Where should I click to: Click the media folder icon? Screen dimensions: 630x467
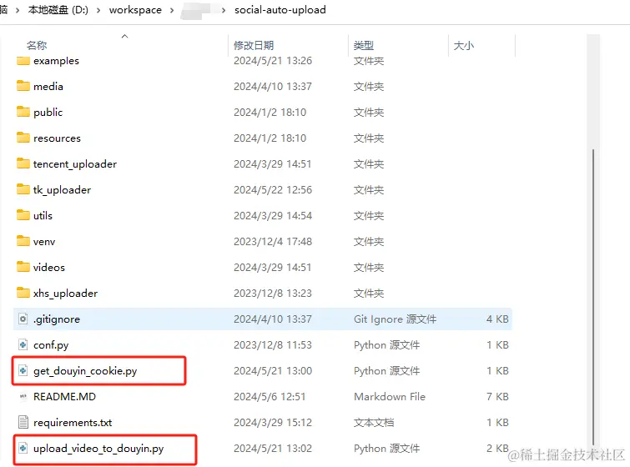(23, 86)
